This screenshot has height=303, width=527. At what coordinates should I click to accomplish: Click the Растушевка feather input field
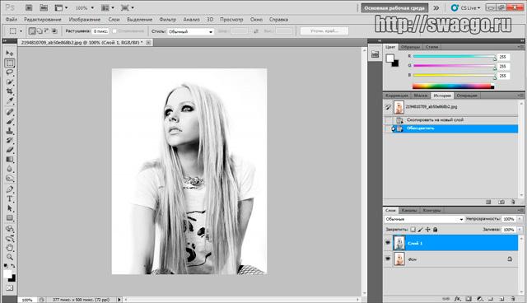point(100,31)
